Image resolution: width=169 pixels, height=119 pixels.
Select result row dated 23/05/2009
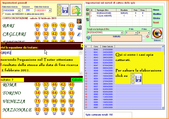tap(123, 107)
